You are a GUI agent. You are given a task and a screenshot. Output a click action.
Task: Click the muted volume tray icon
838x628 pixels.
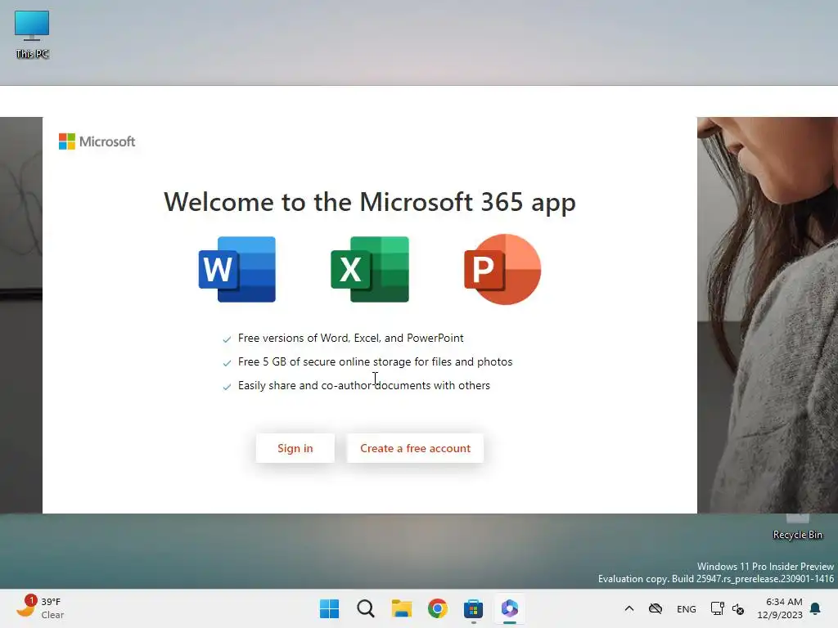coord(738,608)
